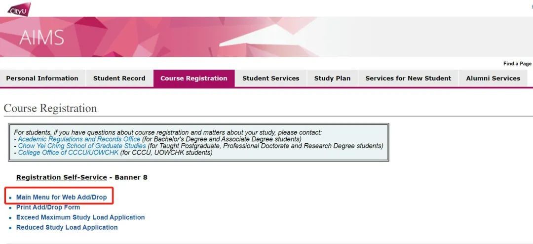Open the Student Services tab
533x244 pixels.
pos(271,78)
